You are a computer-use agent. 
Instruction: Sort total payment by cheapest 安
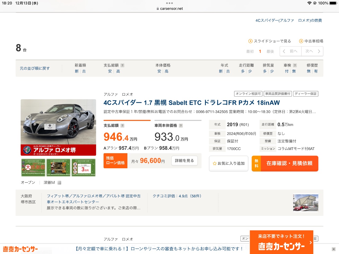110,71
